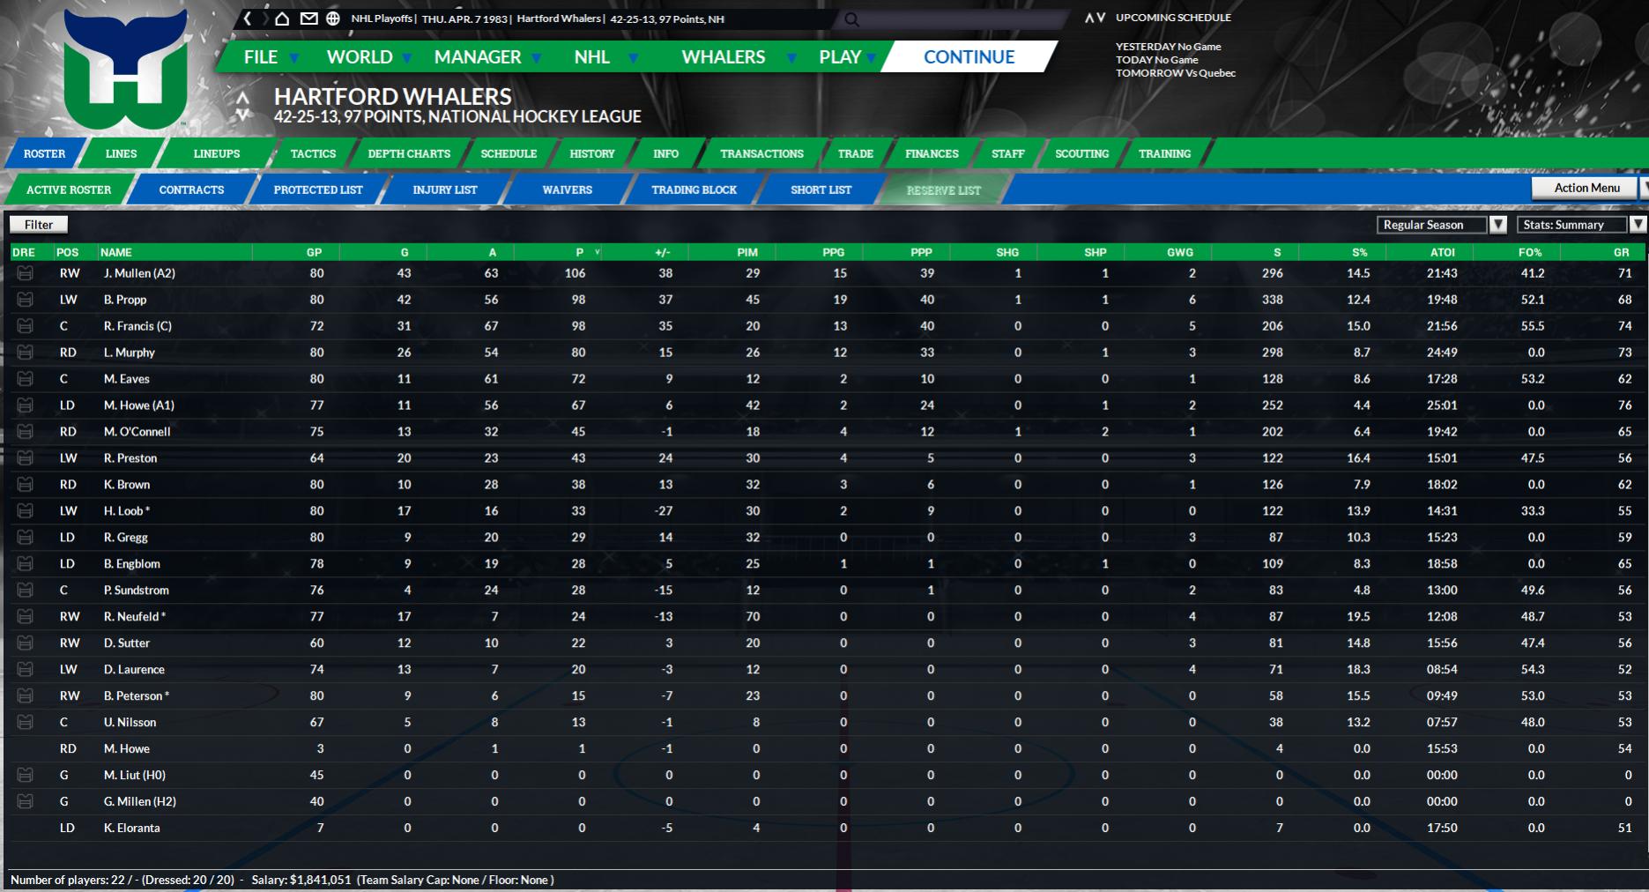Click the CONTINUE button

[969, 57]
